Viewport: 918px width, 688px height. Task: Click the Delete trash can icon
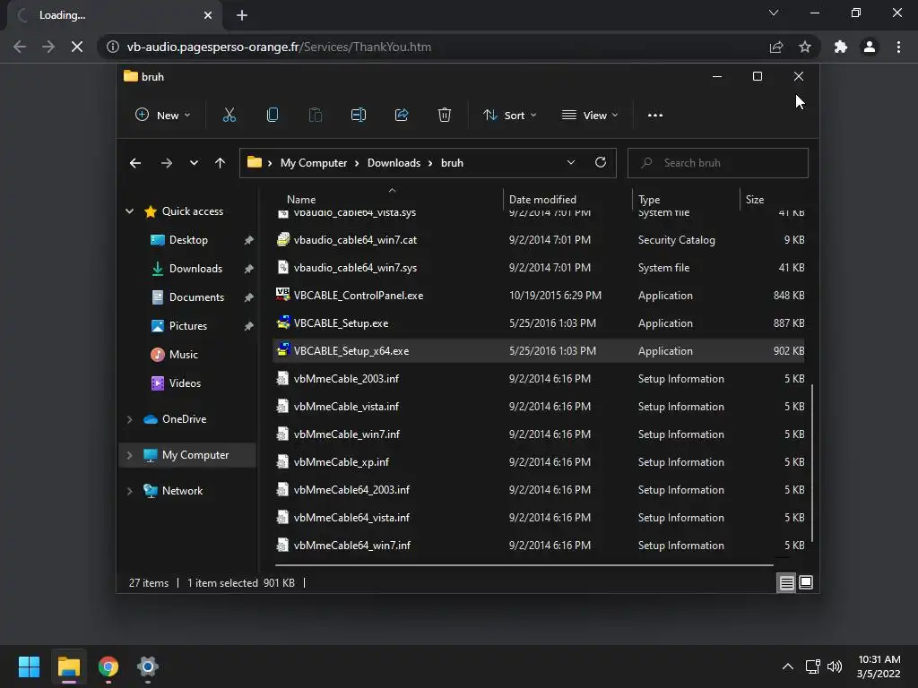[x=445, y=116]
